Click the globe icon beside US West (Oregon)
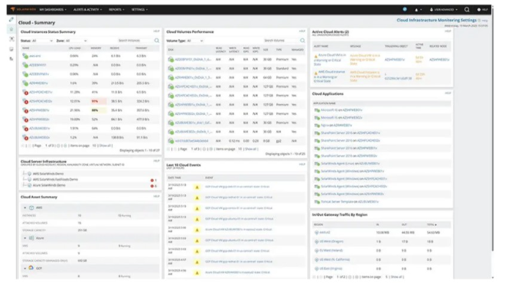 point(317,242)
